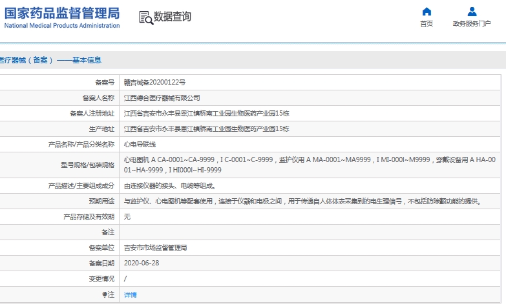
Task: Click the 国家药品监督管理局 logo
Action: (62, 14)
